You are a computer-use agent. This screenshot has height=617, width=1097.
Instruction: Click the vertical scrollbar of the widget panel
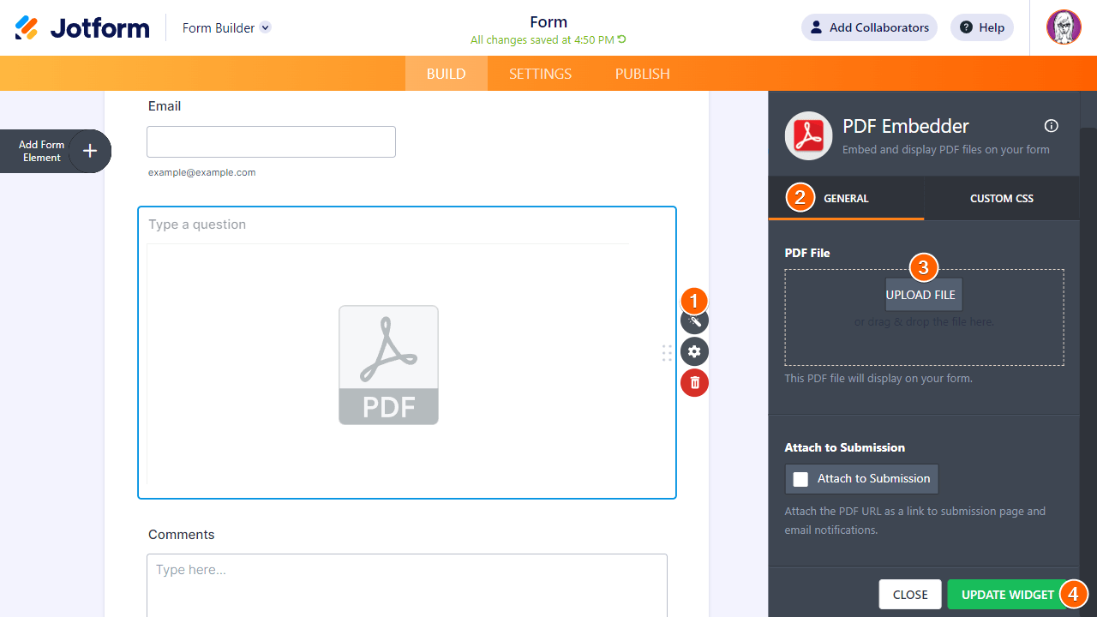1087,257
